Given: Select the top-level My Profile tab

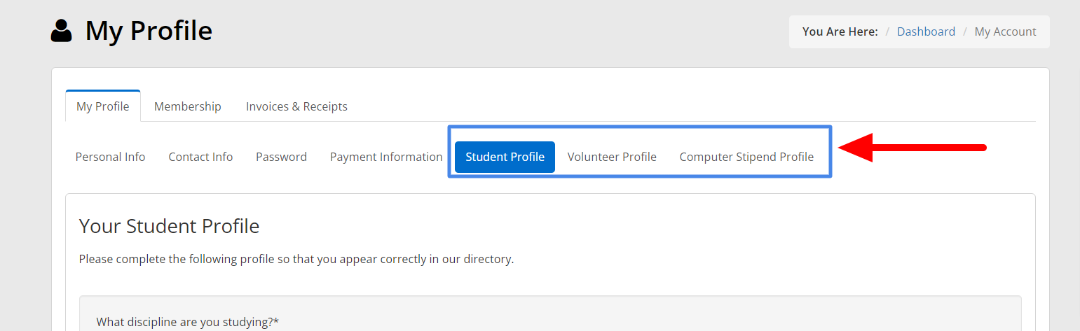Looking at the screenshot, I should tap(103, 106).
